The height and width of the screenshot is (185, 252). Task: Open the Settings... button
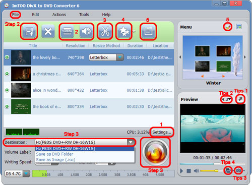coord(162,132)
